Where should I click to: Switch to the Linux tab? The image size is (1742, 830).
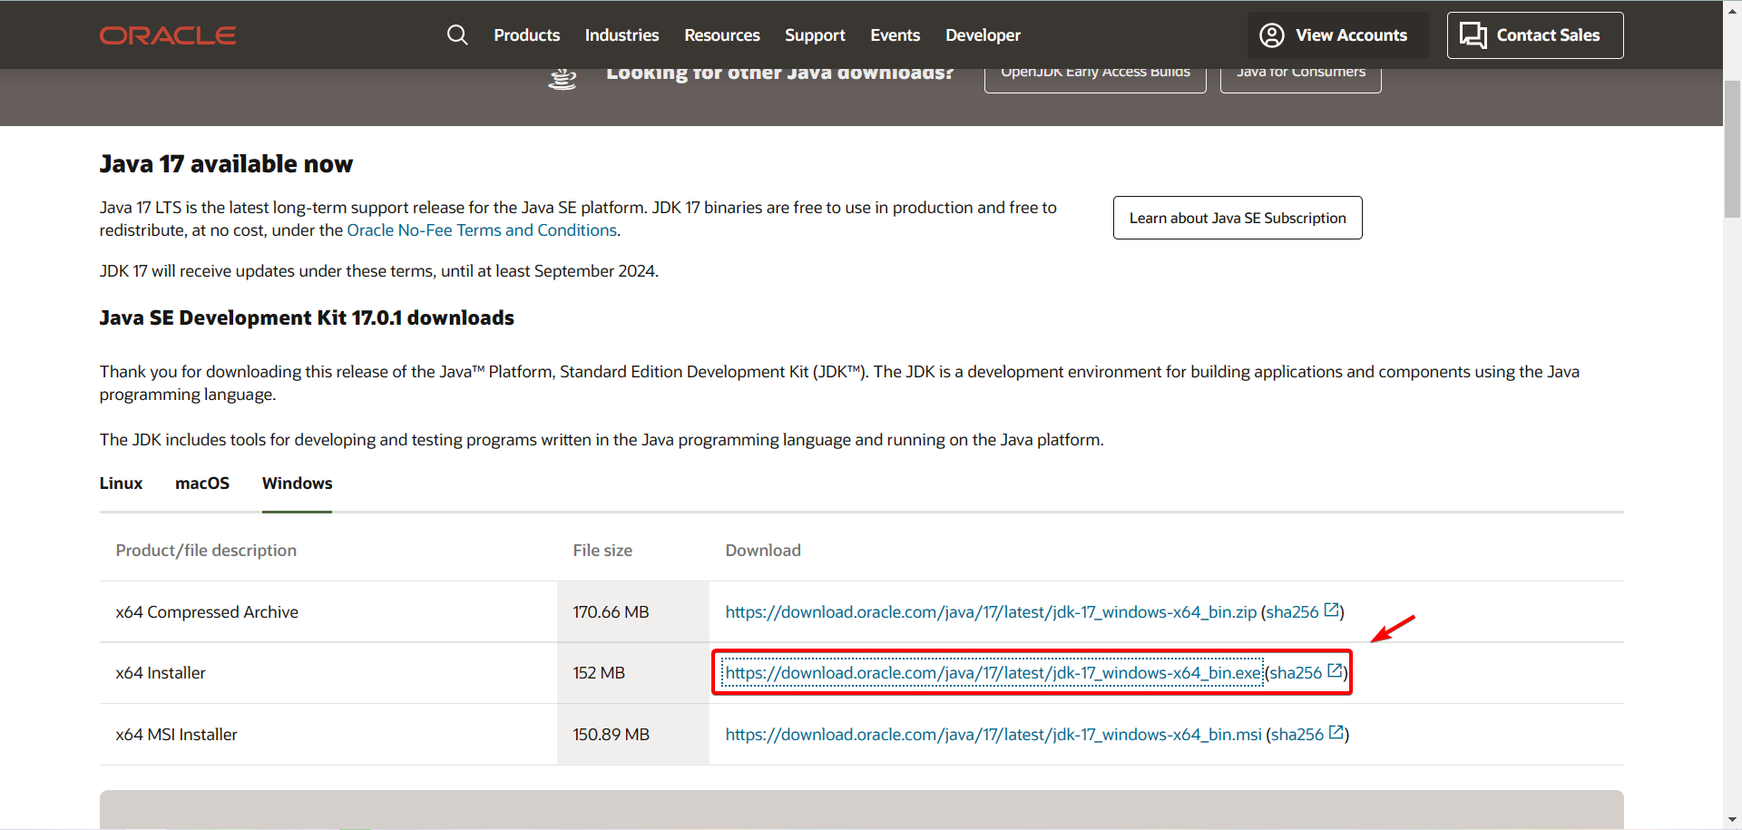coord(121,483)
